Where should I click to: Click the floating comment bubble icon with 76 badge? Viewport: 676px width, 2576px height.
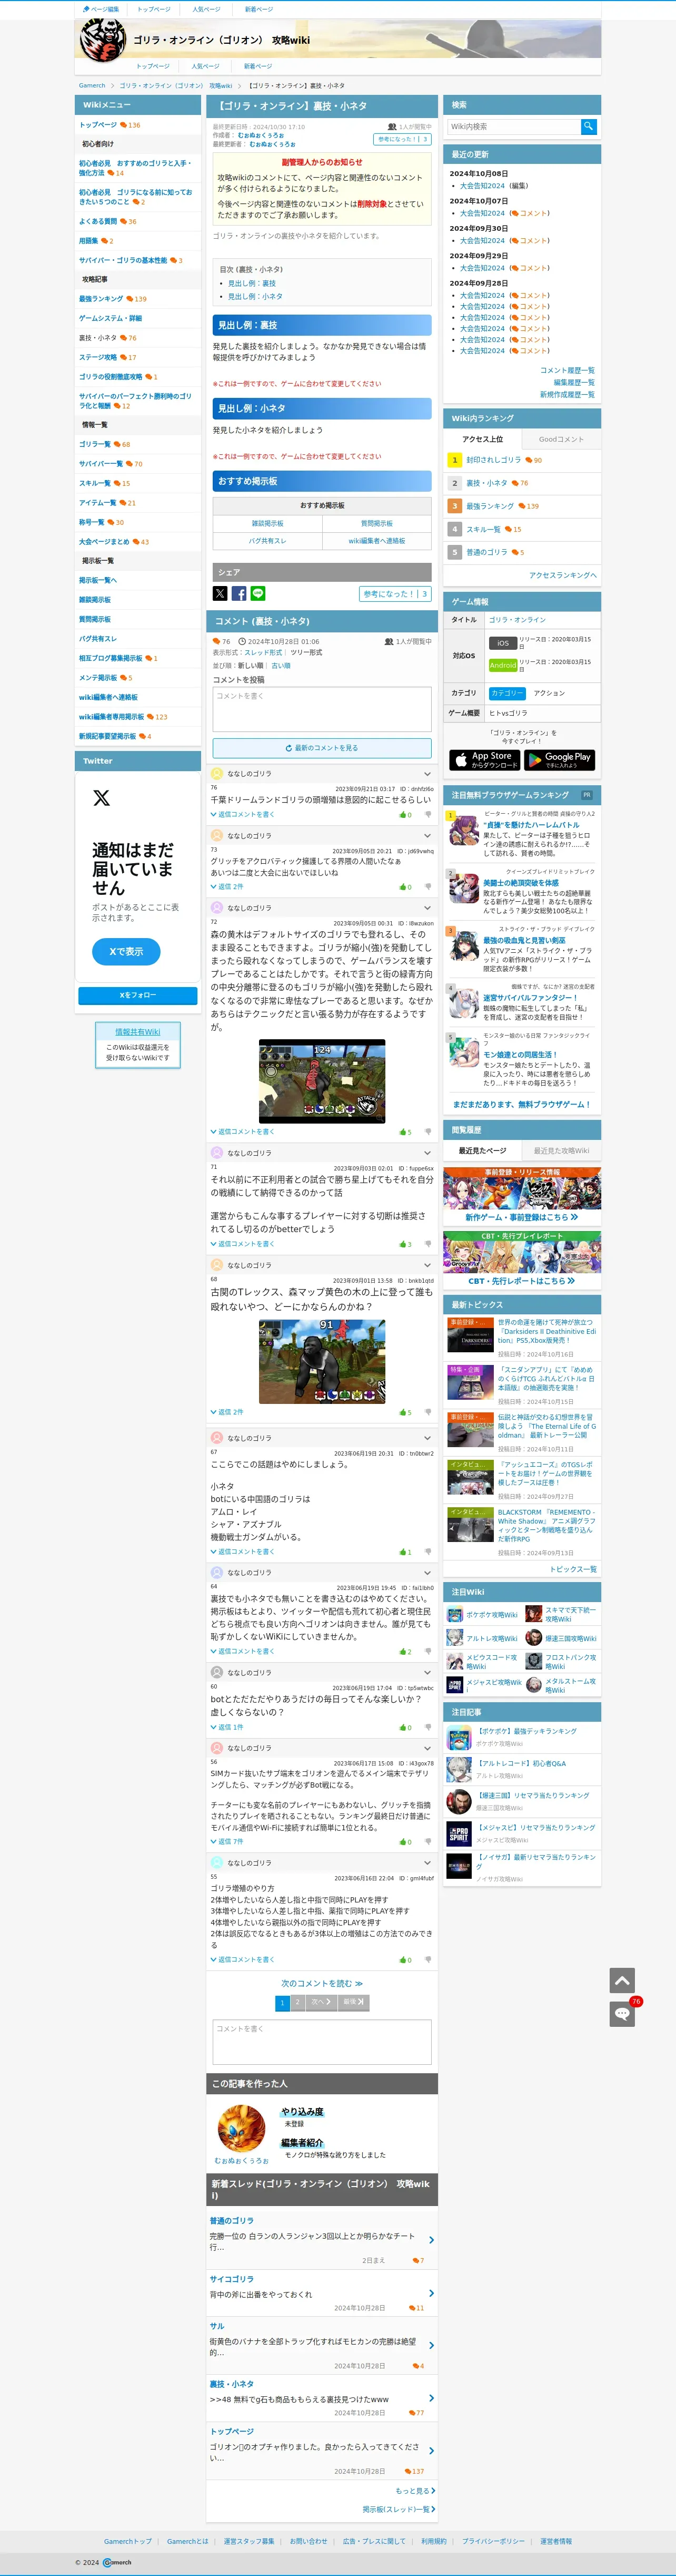point(622,2014)
